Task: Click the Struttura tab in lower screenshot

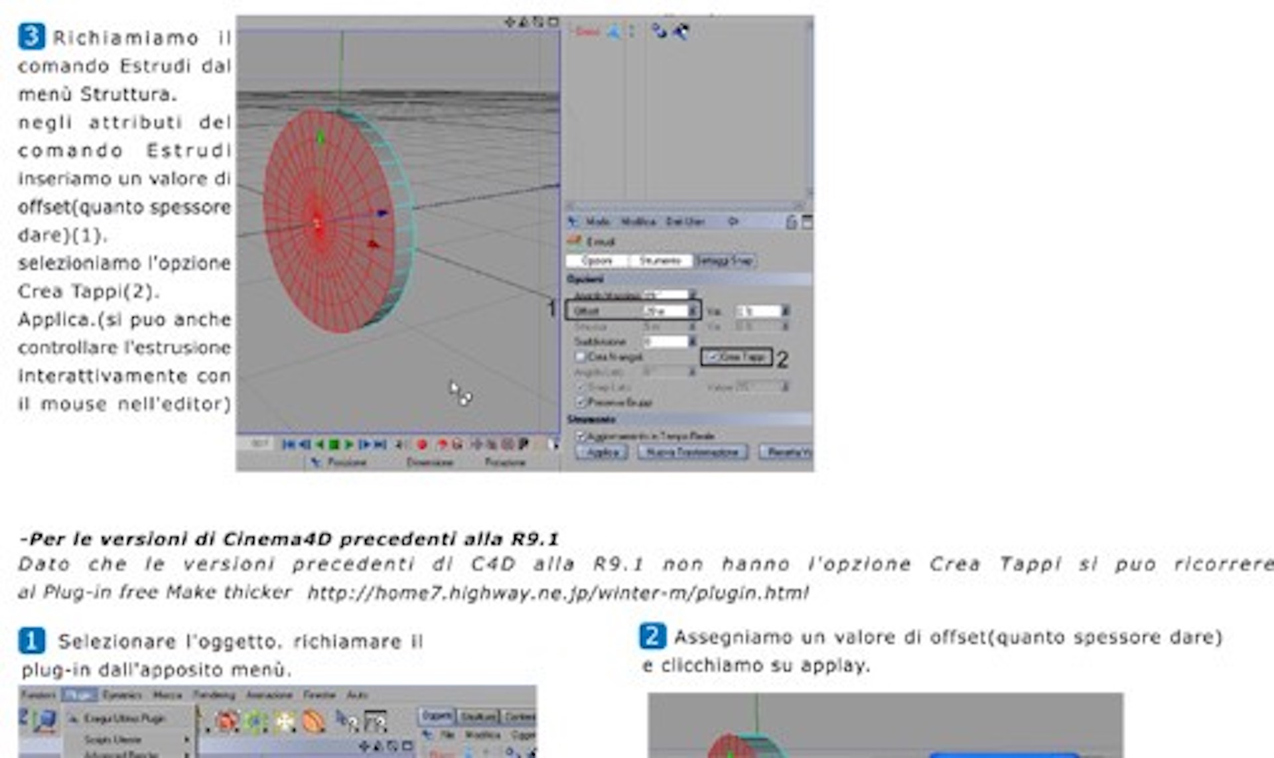Action: 478,716
